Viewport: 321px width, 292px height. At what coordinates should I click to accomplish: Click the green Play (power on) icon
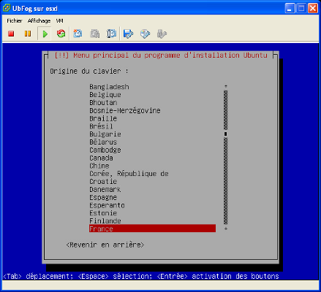point(45,34)
